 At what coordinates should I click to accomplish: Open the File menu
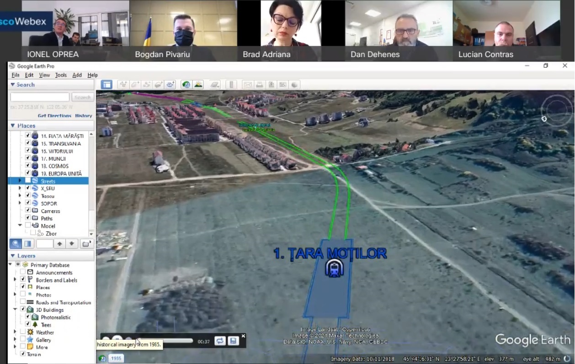16,75
